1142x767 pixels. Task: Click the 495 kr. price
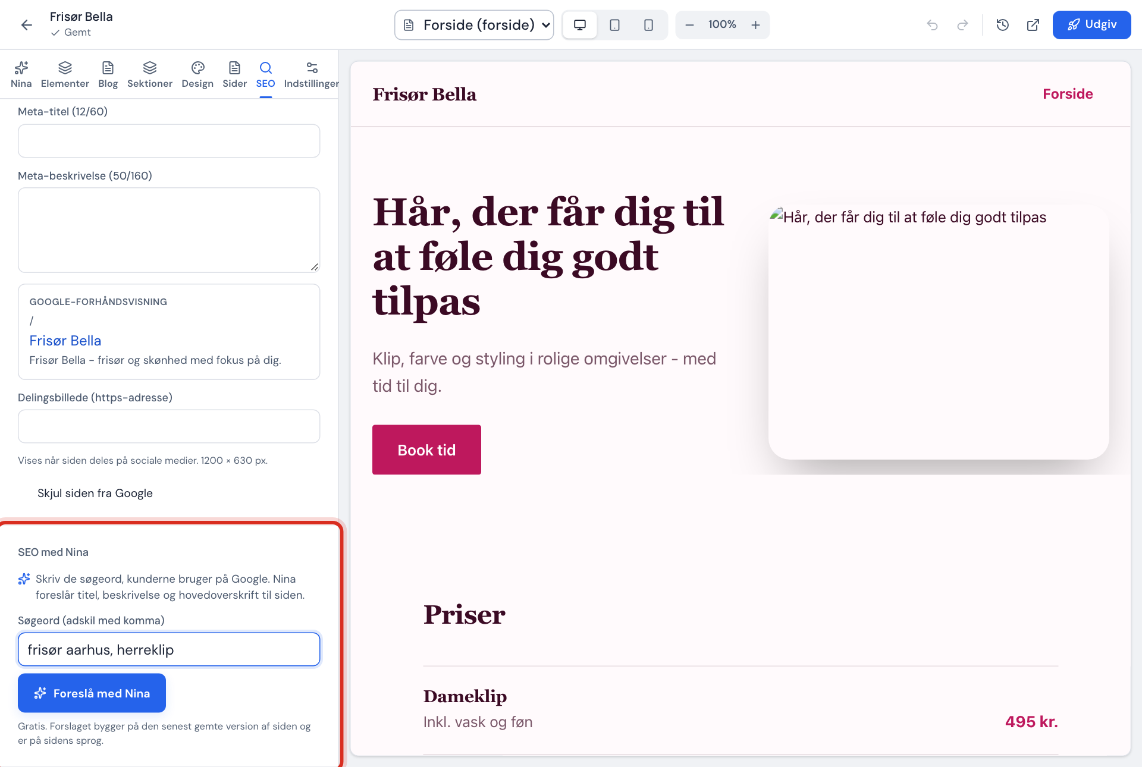coord(1031,722)
